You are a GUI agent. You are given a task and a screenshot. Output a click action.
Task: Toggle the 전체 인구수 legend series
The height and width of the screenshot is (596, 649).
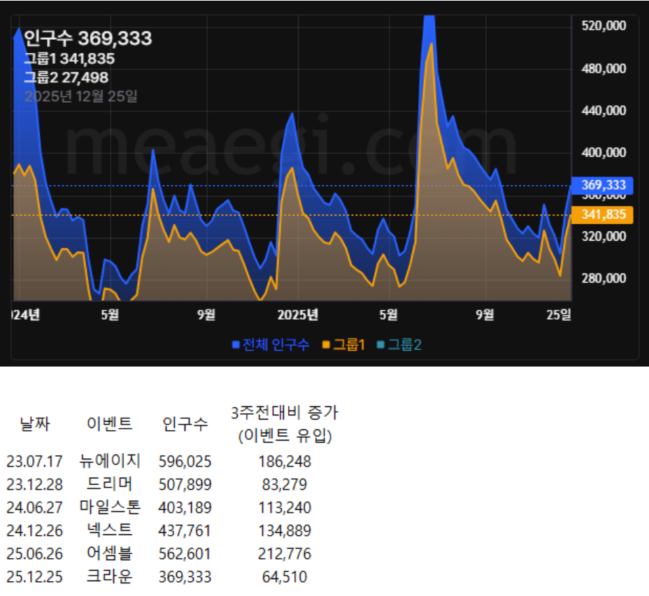click(x=271, y=345)
